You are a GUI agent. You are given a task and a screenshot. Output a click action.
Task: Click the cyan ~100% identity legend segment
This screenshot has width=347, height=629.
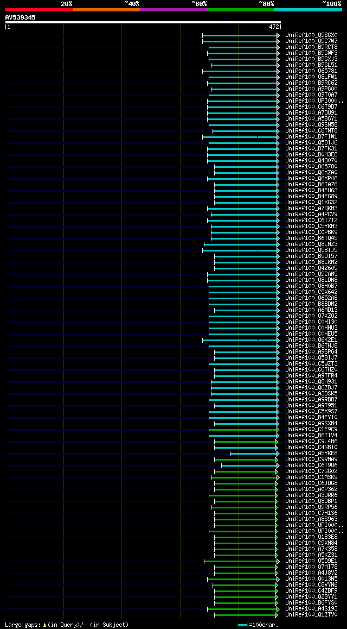tap(308, 9)
